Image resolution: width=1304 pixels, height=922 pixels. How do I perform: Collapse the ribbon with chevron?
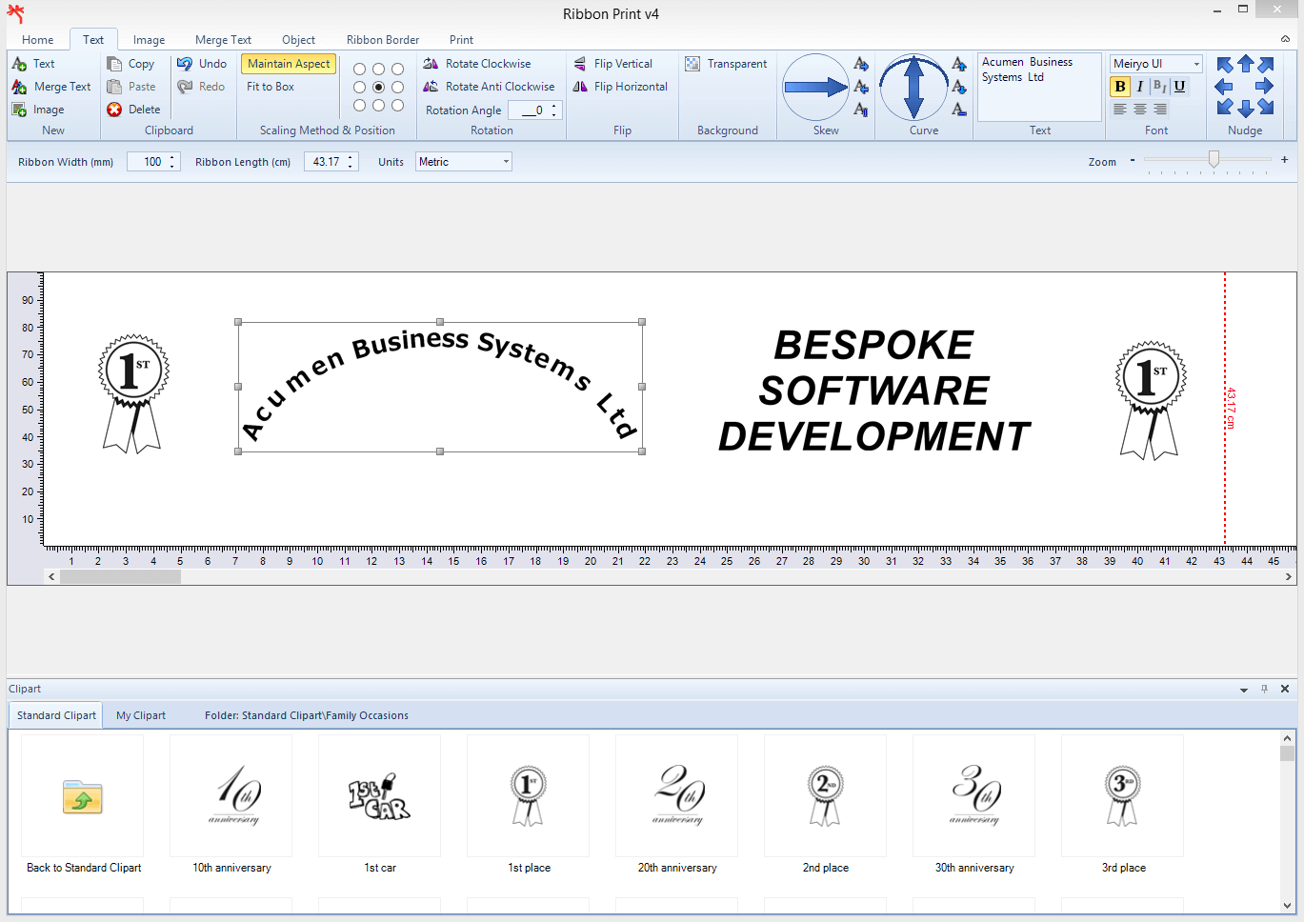pos(1285,39)
